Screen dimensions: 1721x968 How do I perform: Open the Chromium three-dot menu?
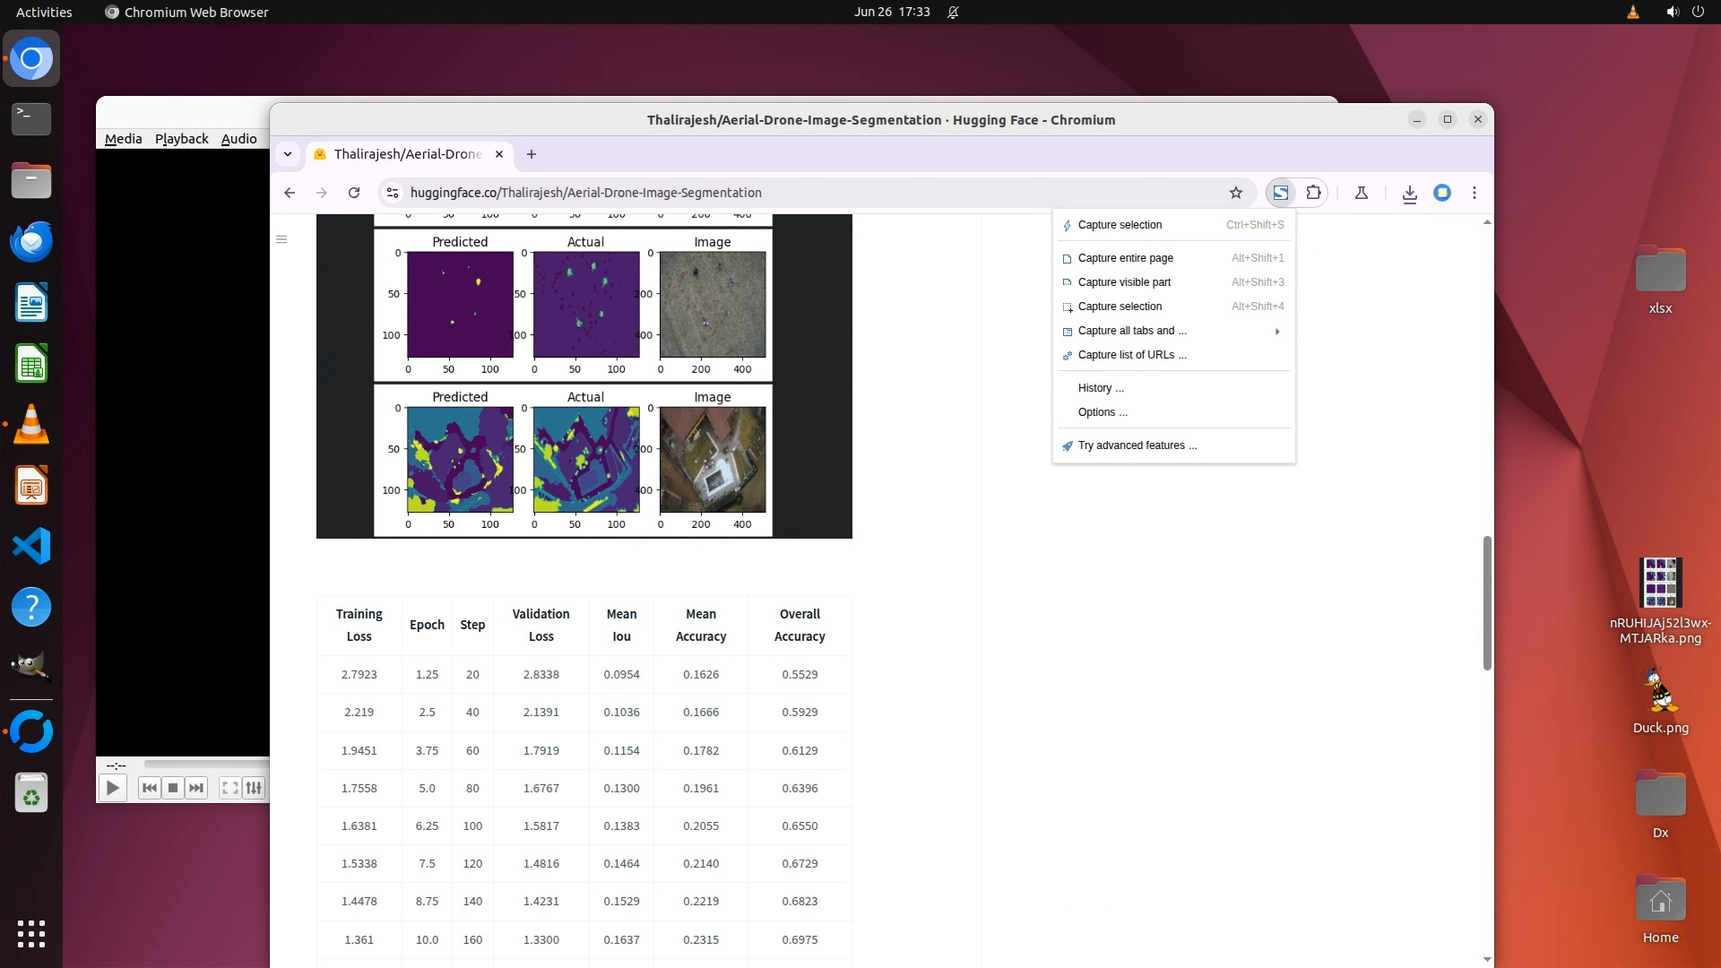(x=1474, y=193)
